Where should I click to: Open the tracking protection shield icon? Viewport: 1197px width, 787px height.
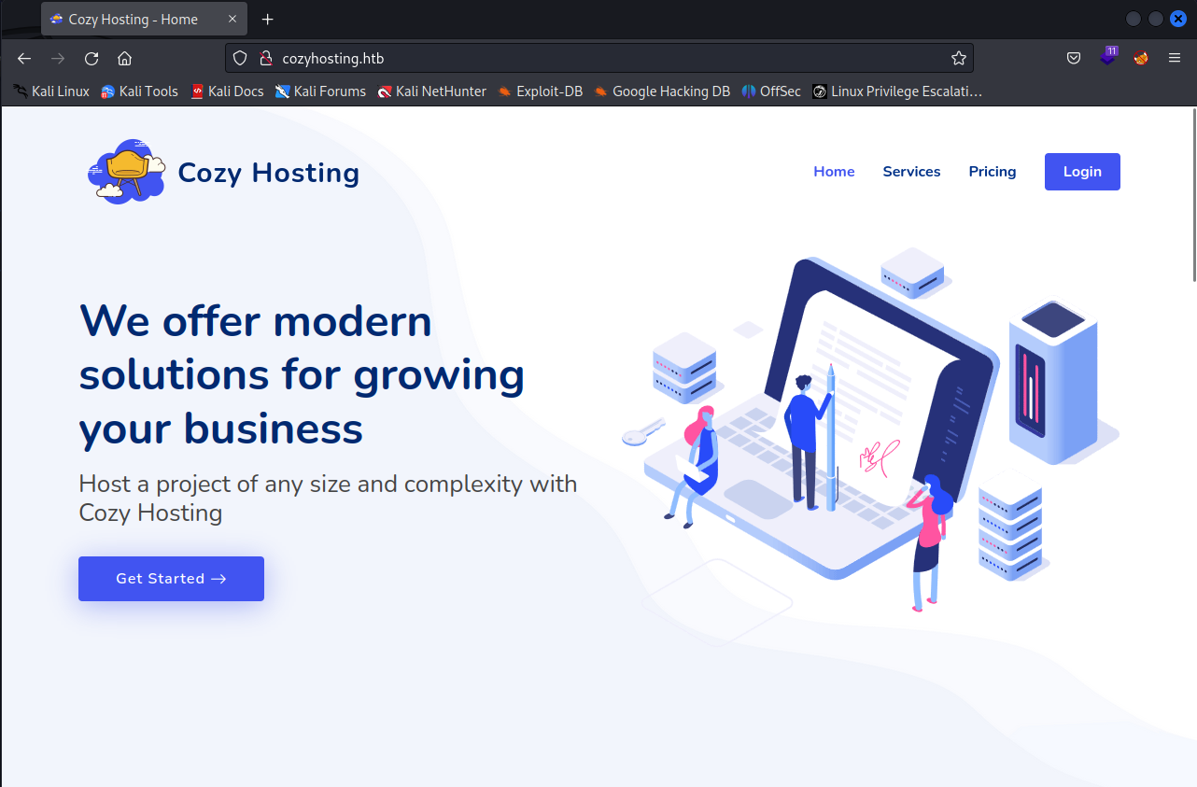240,58
